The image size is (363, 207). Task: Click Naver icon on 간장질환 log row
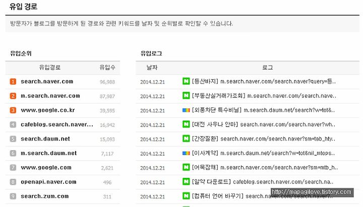click(186, 139)
